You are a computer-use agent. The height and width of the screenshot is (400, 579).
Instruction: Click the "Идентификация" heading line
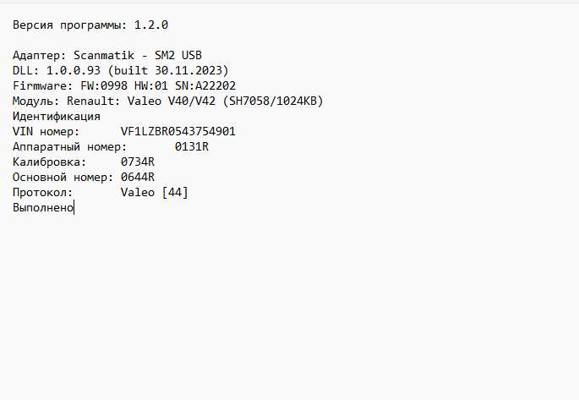(57, 117)
